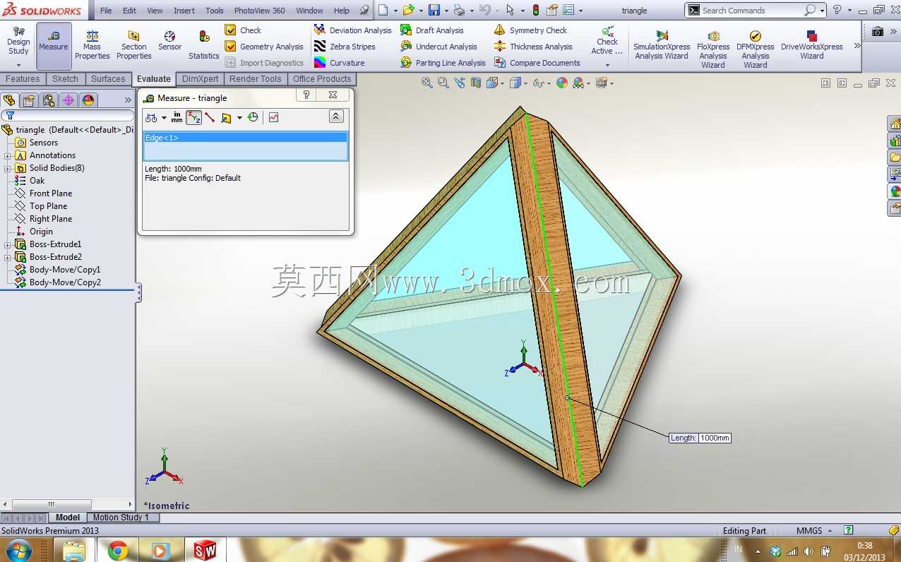Expand the Boss-Extrude1 feature

pos(8,244)
